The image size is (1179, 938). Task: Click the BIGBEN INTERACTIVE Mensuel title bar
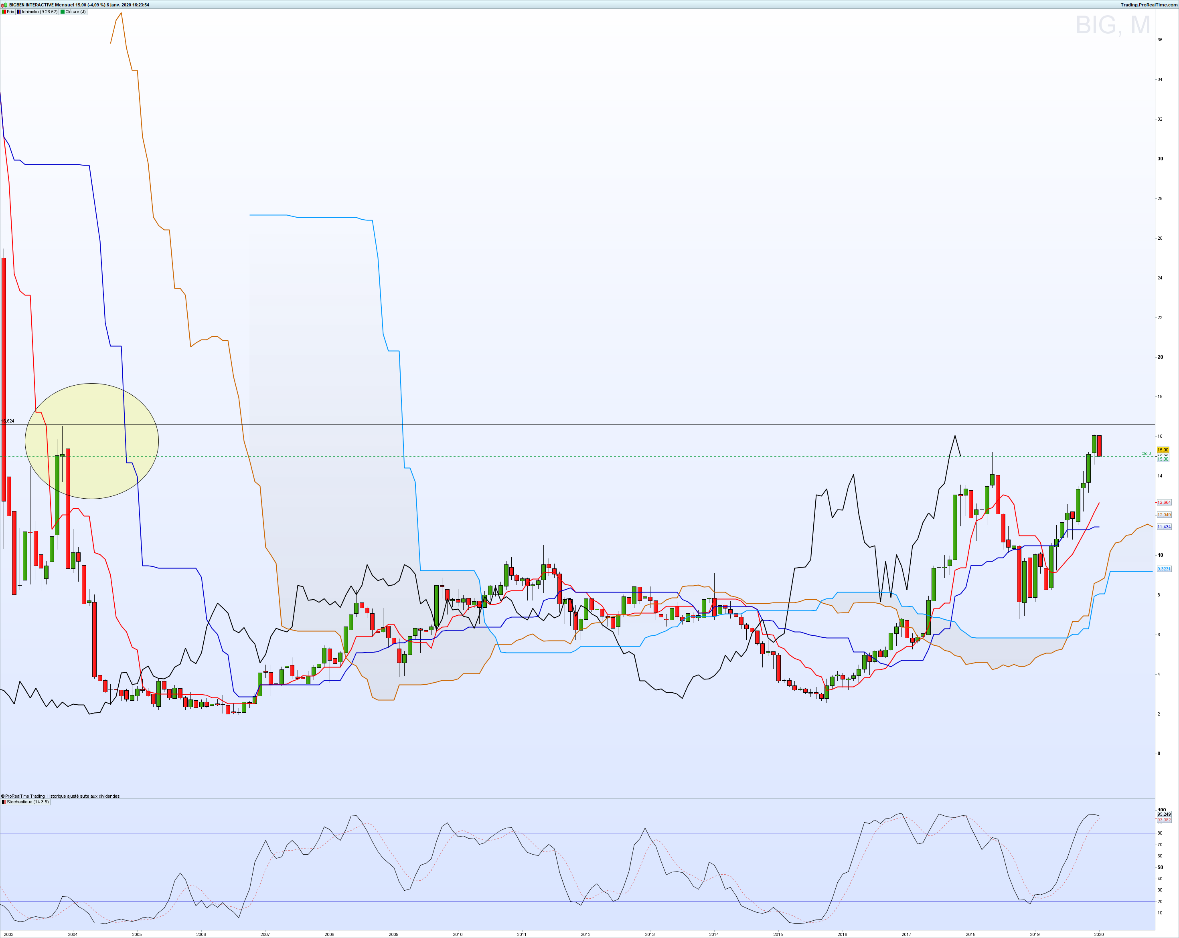pyautogui.click(x=79, y=4)
